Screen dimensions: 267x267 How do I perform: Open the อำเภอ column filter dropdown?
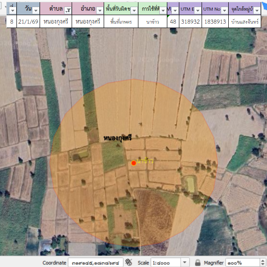coord(100,10)
